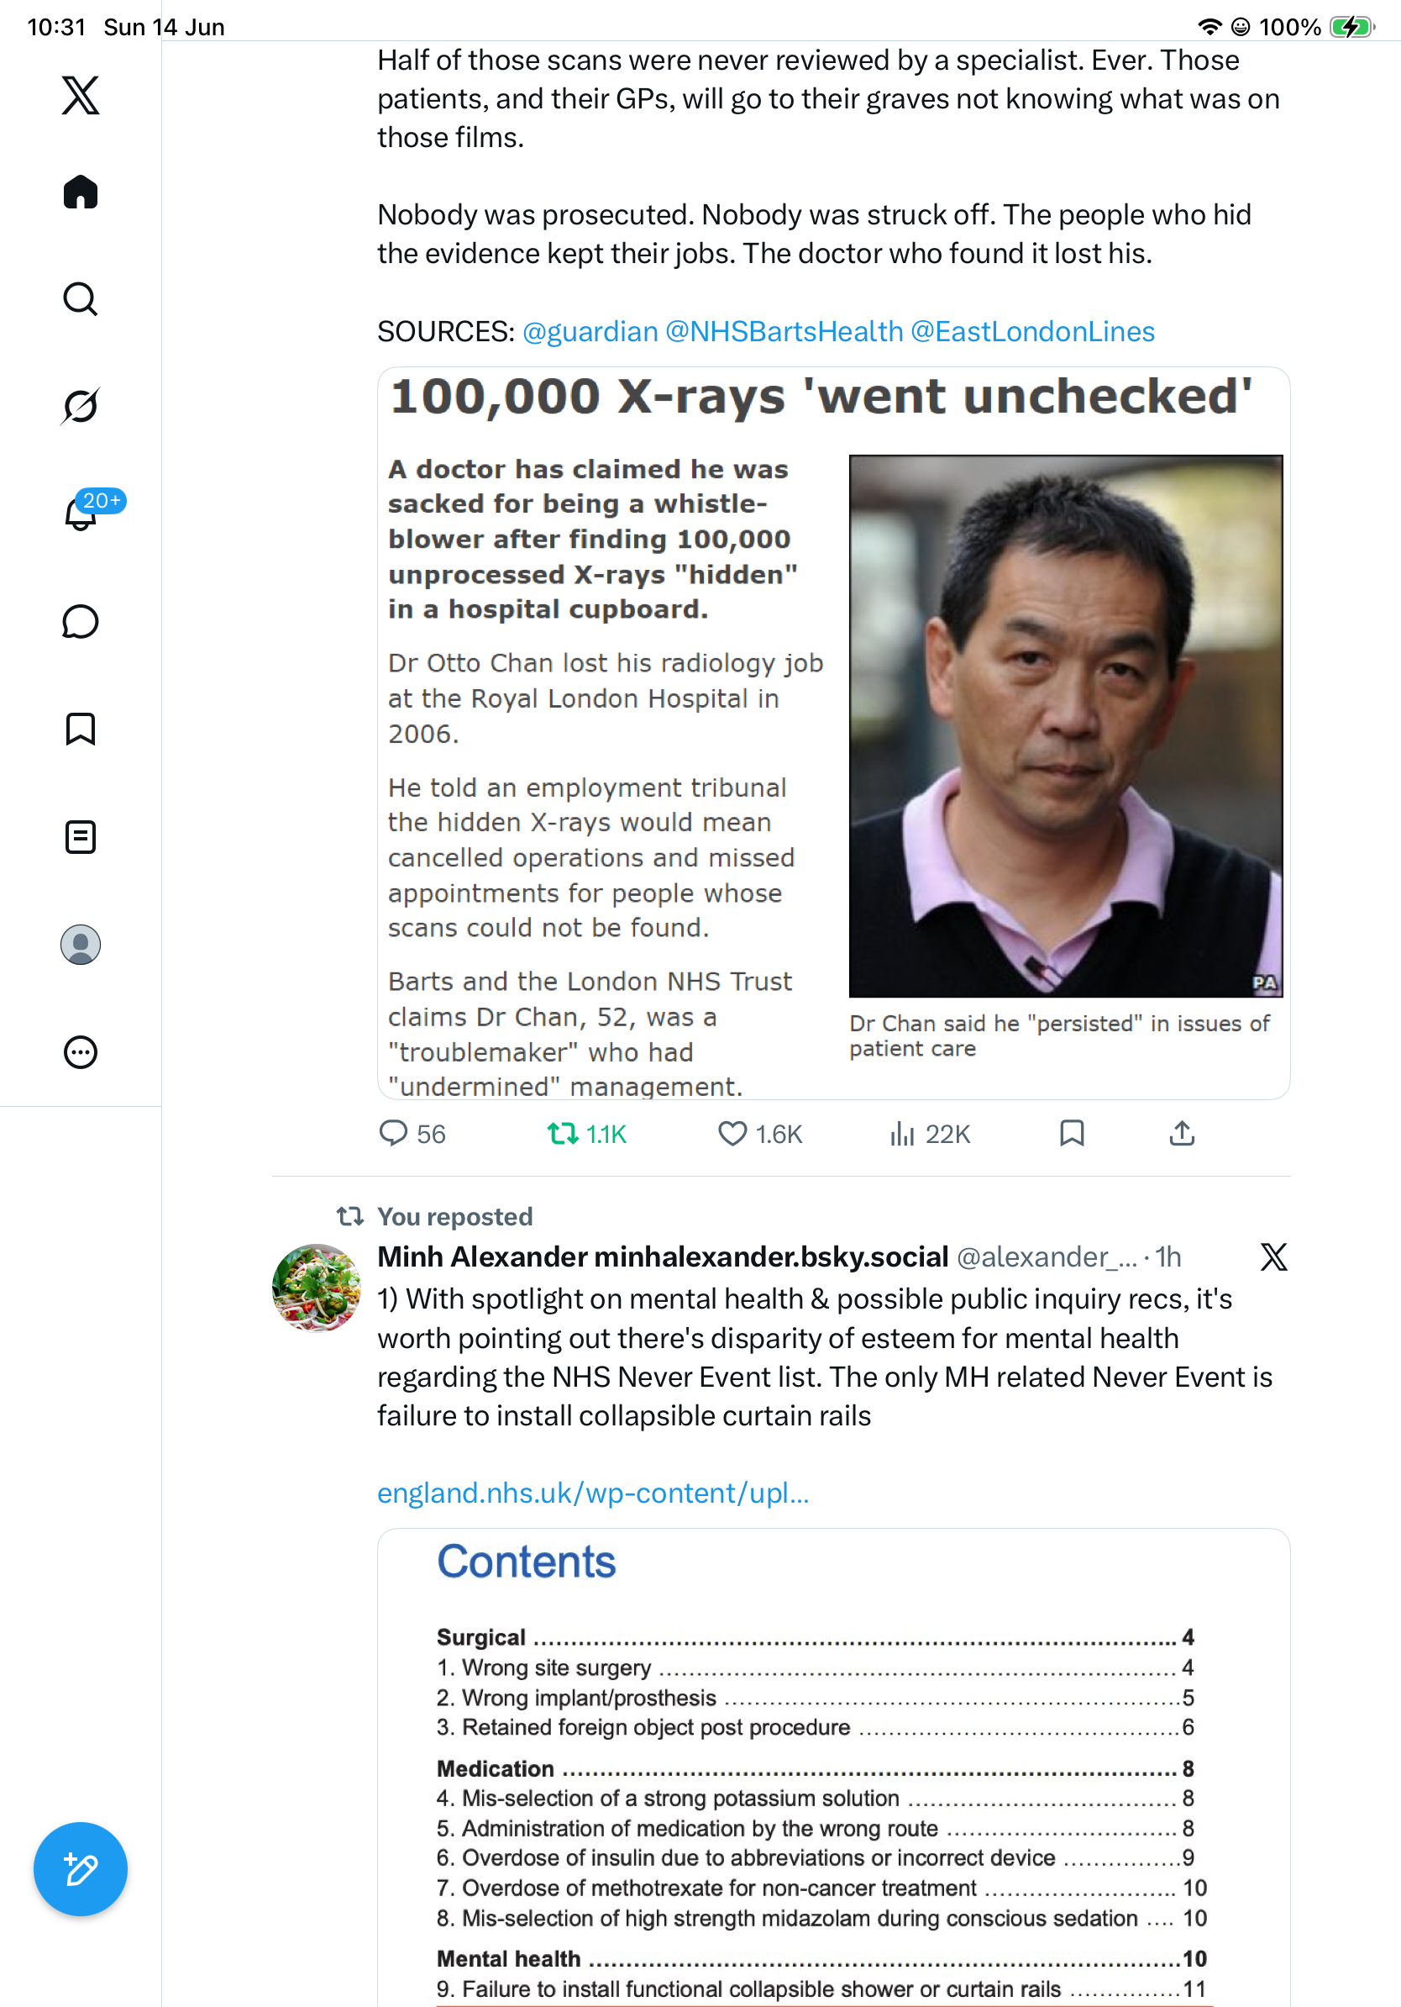Open the X logo home
1401x2007 pixels.
81,94
